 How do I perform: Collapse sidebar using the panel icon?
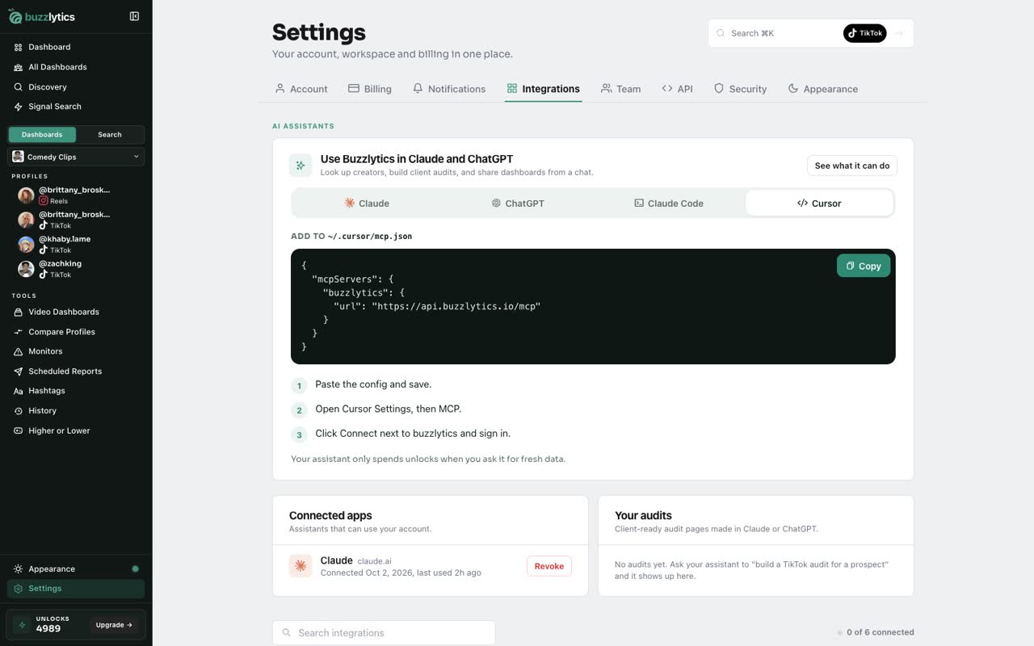134,16
